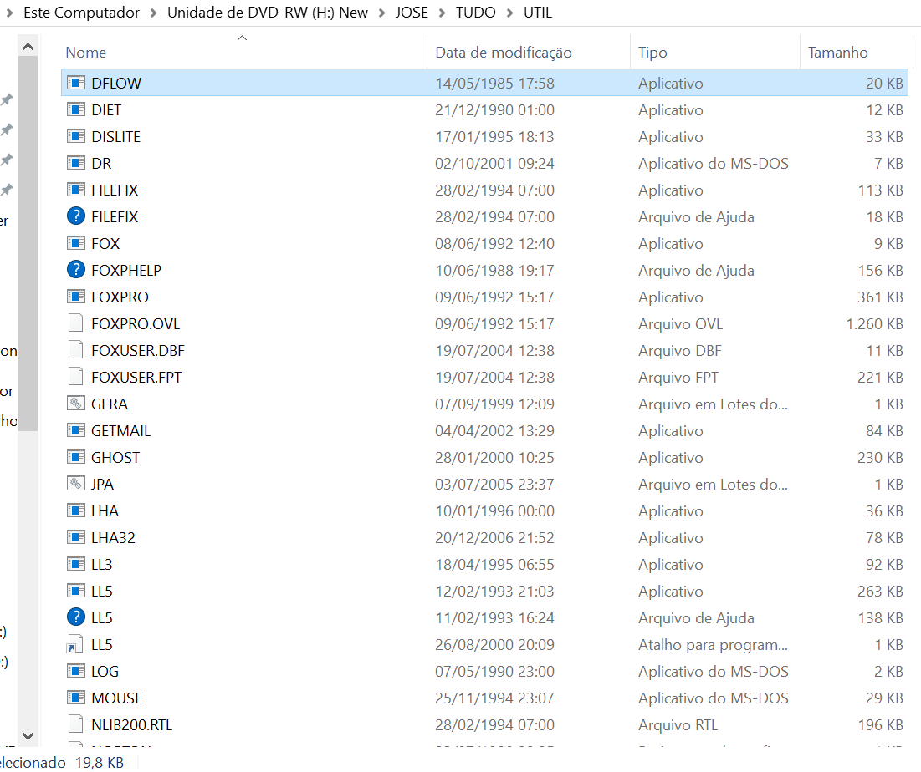921x772 pixels.
Task: Select the GERA batch file gear icon
Action: pyautogui.click(x=76, y=404)
